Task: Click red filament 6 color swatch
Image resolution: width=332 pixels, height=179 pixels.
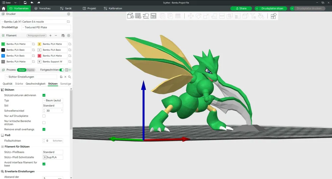Action: pyautogui.click(x=40, y=56)
